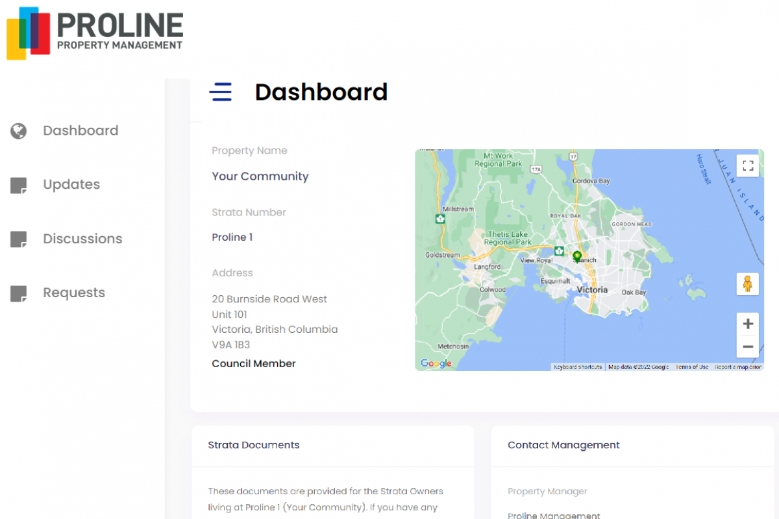Click the note icon beside Requests

click(x=19, y=293)
